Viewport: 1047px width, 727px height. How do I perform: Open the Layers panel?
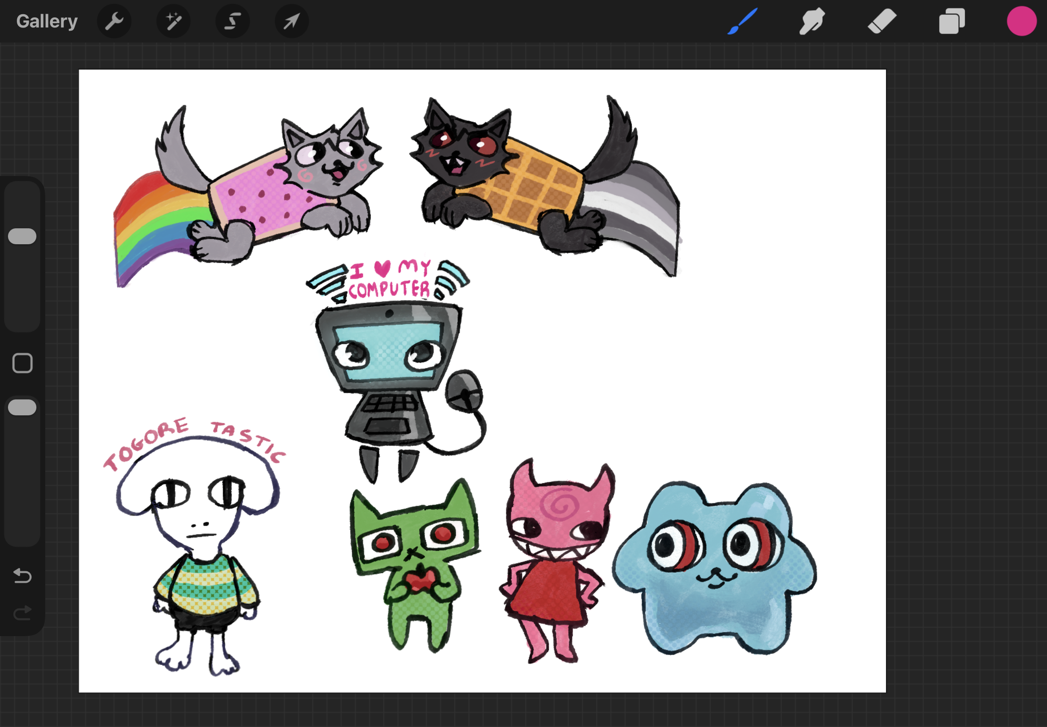(x=952, y=21)
